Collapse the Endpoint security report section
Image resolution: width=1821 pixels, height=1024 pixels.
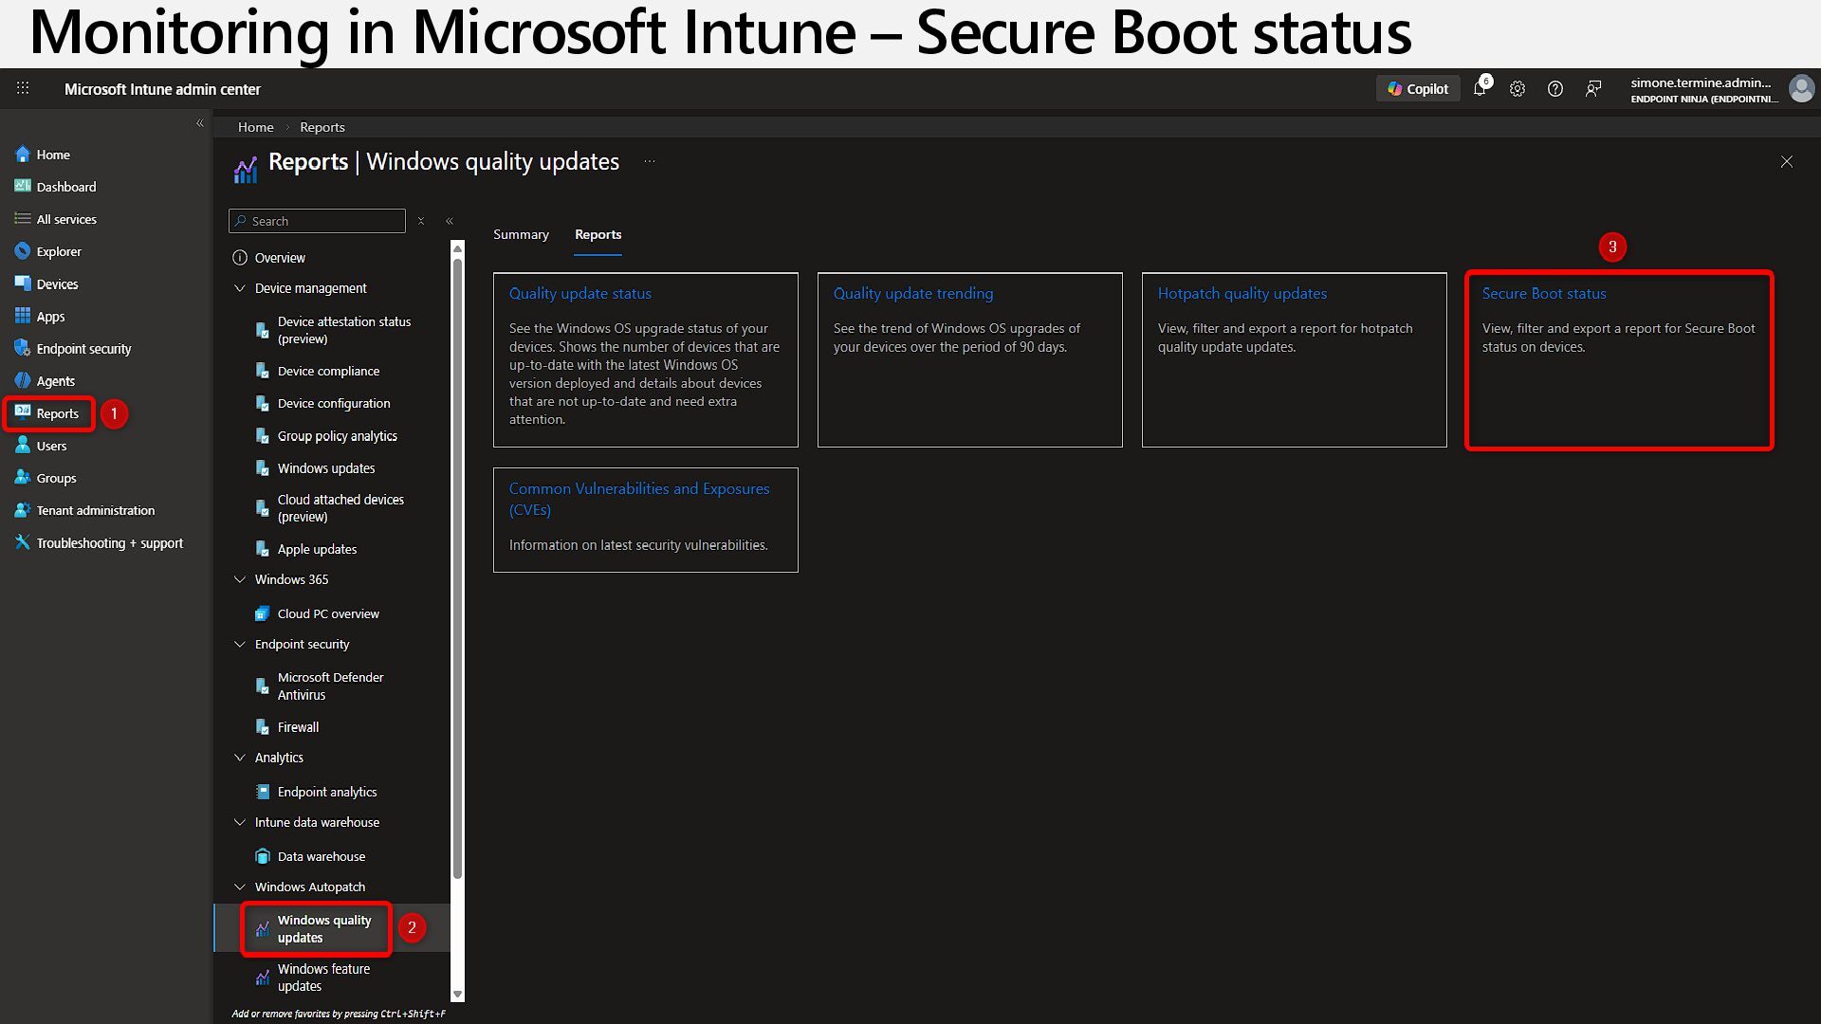[x=240, y=644]
